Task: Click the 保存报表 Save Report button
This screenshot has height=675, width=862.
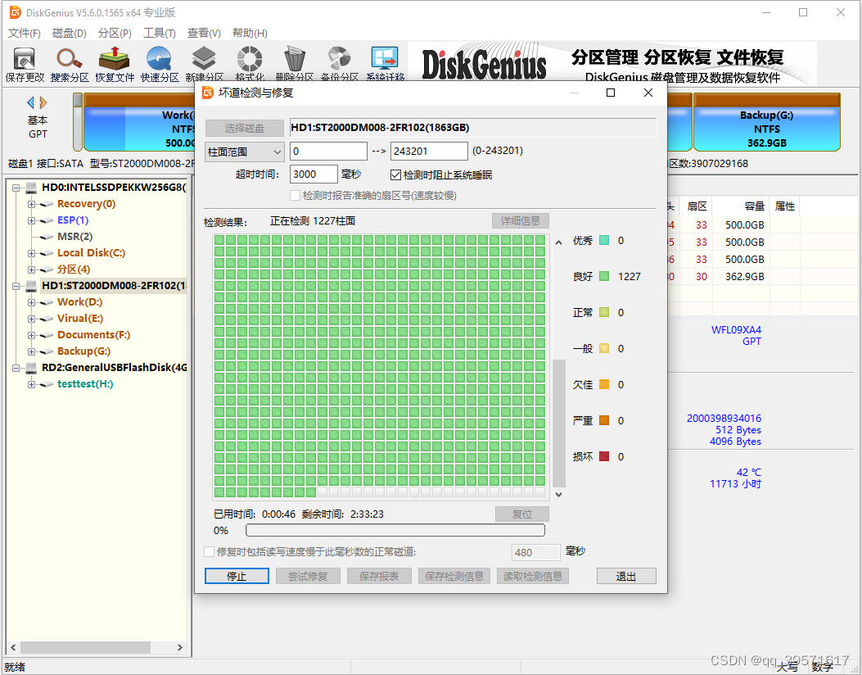Action: 379,576
